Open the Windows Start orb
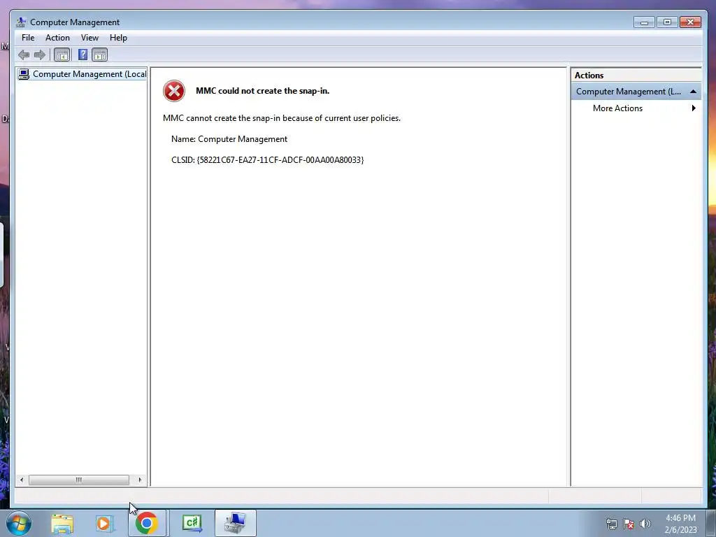The height and width of the screenshot is (537, 716). pyautogui.click(x=19, y=523)
